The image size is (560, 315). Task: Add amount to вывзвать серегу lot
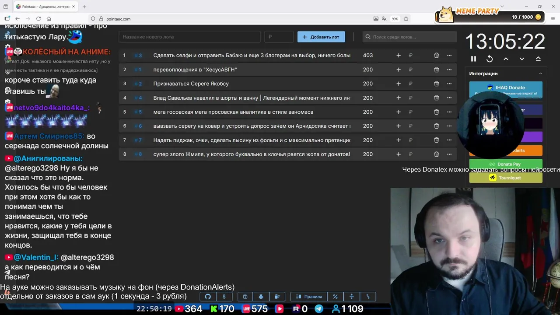(399, 126)
